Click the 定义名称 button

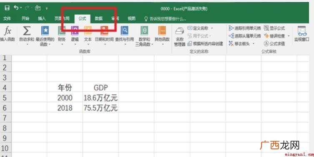click(x=198, y=28)
